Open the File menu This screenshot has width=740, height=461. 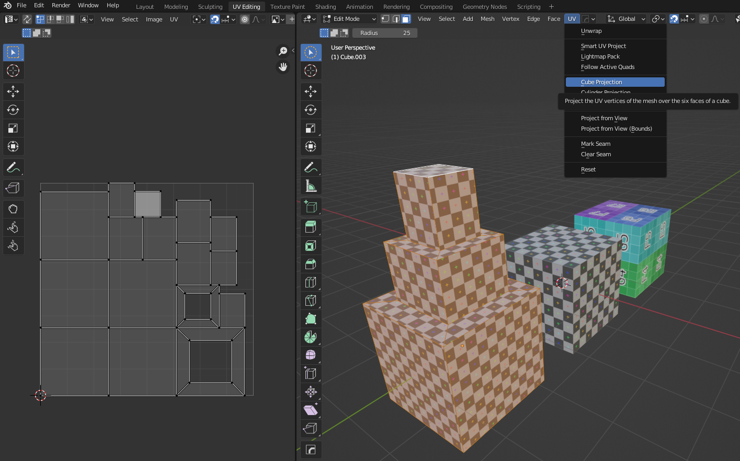click(x=21, y=5)
